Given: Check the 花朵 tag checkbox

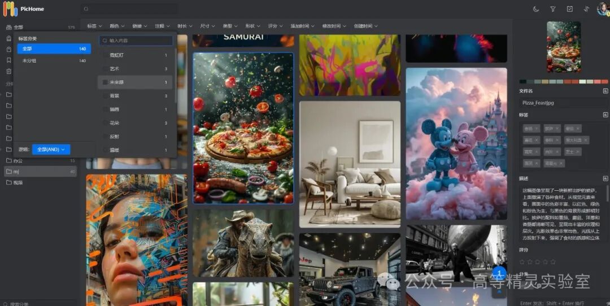Looking at the screenshot, I should (105, 123).
